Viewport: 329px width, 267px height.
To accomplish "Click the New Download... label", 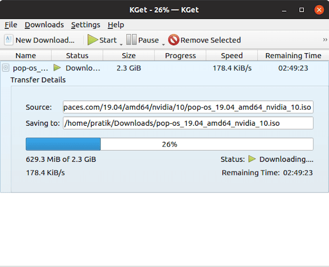I will [45, 40].
